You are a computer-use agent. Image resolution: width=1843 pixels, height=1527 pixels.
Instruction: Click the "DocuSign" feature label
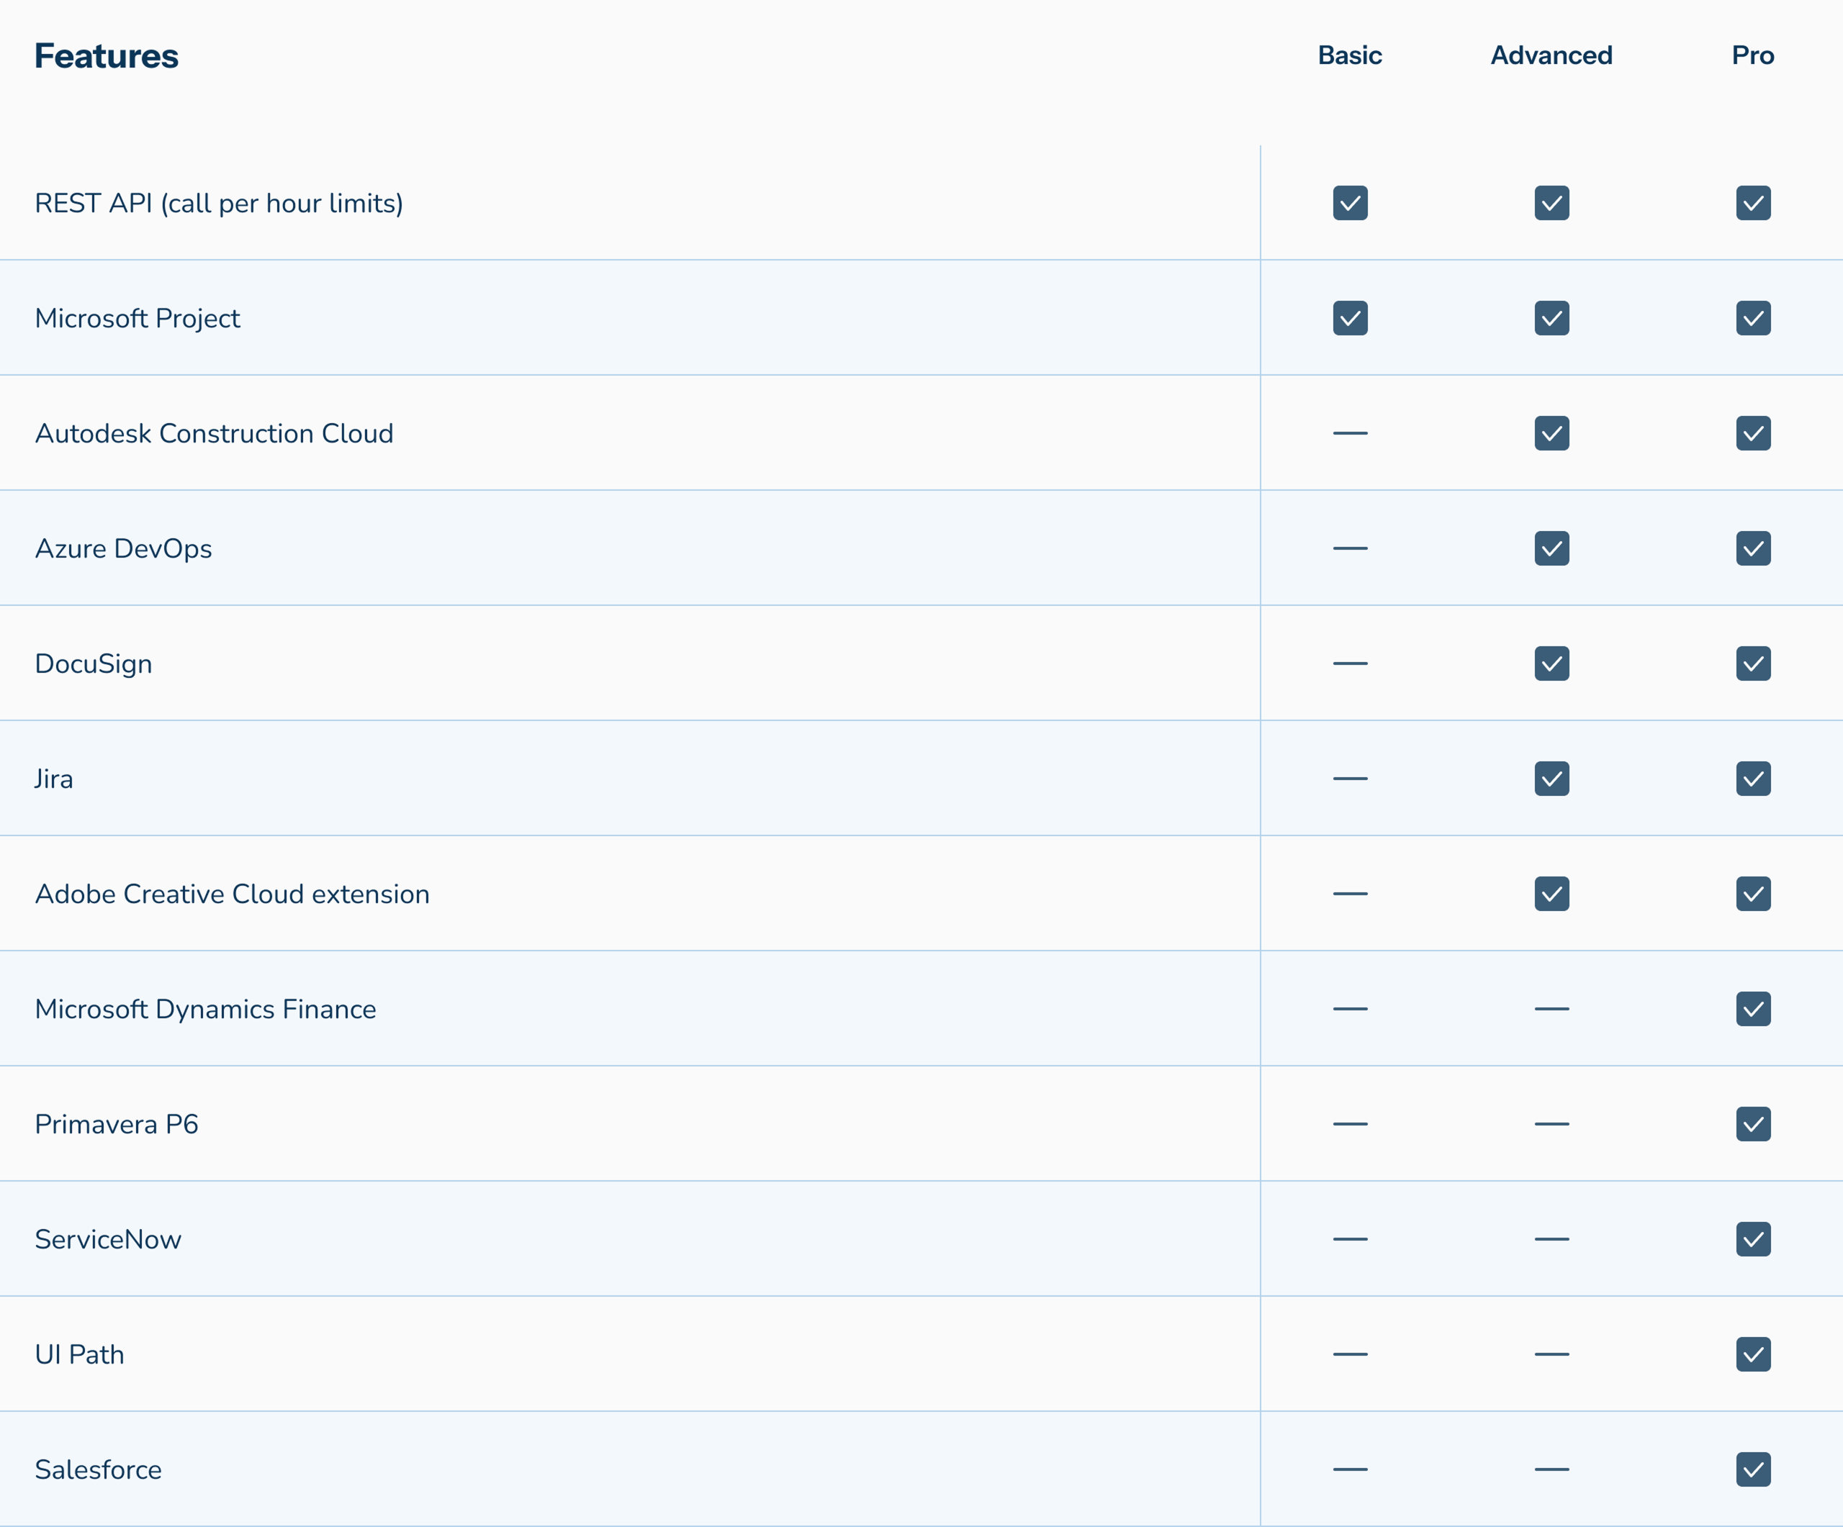tap(93, 664)
